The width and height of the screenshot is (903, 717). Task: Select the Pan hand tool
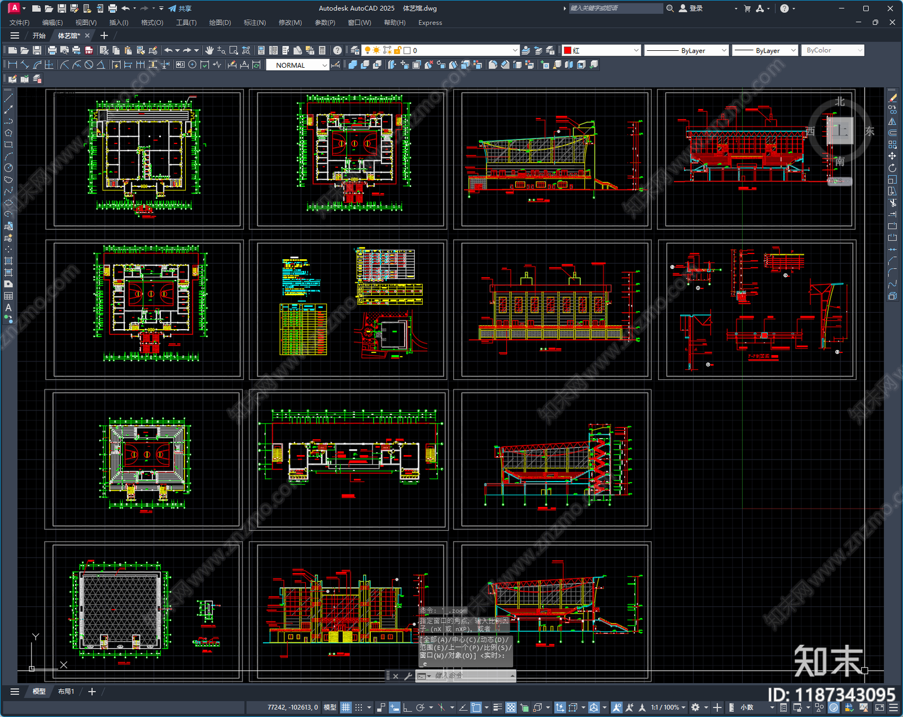point(209,50)
